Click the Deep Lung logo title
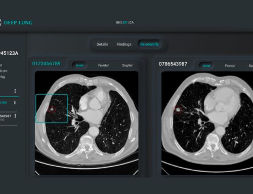The height and width of the screenshot is (194, 253). tap(18, 22)
